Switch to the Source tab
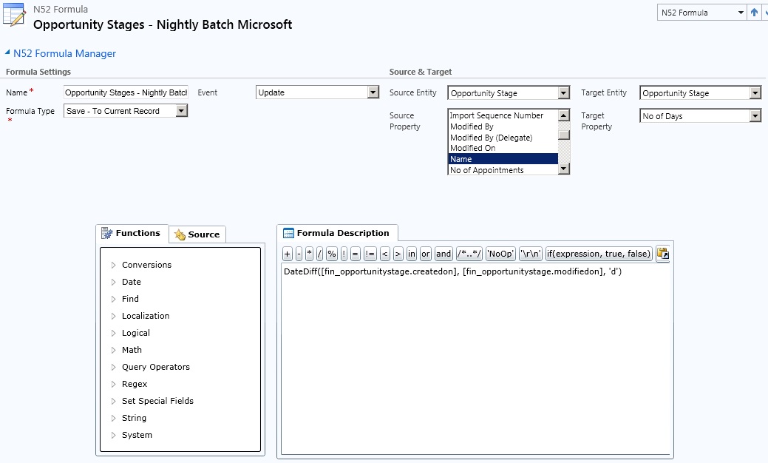This screenshot has width=768, height=463. click(197, 234)
